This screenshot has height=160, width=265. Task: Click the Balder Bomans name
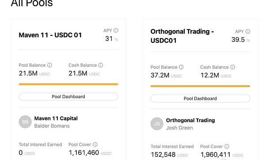(52, 126)
